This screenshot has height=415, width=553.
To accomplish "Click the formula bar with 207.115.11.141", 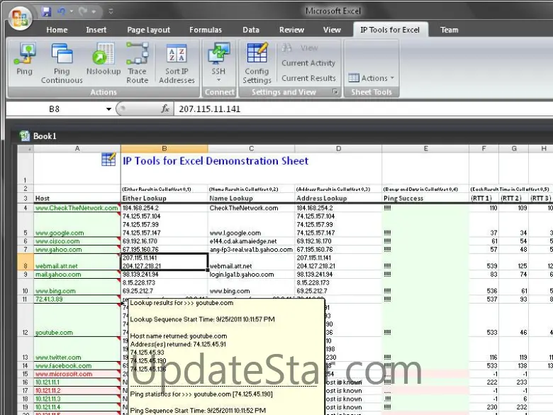I will pyautogui.click(x=363, y=109).
